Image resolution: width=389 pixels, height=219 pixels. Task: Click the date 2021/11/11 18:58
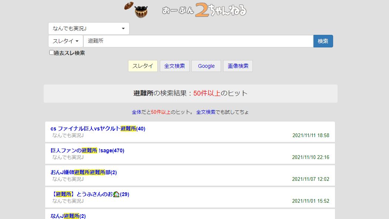311,135
